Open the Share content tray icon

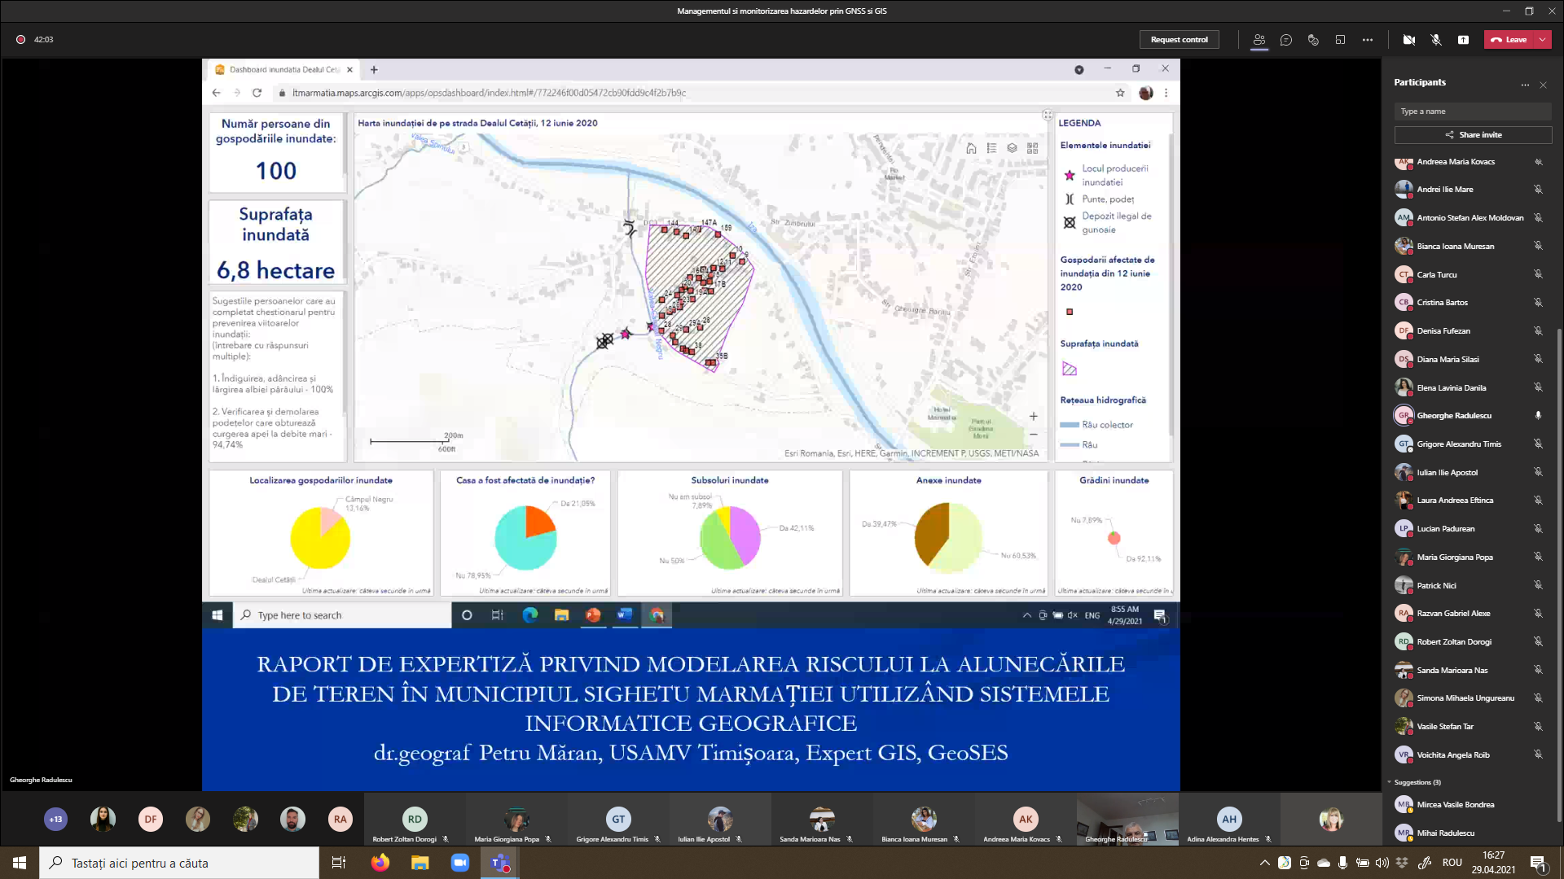coord(1463,40)
